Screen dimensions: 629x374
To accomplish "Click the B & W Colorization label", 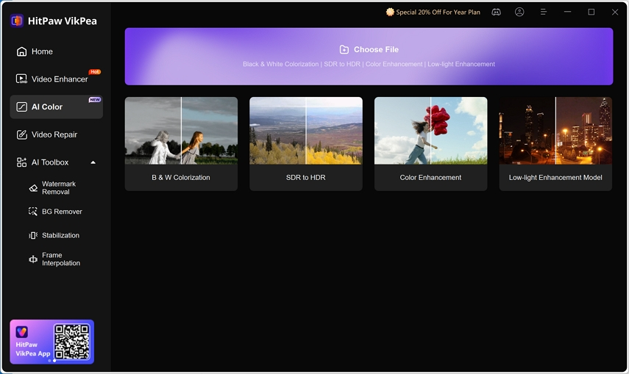I will (x=181, y=177).
